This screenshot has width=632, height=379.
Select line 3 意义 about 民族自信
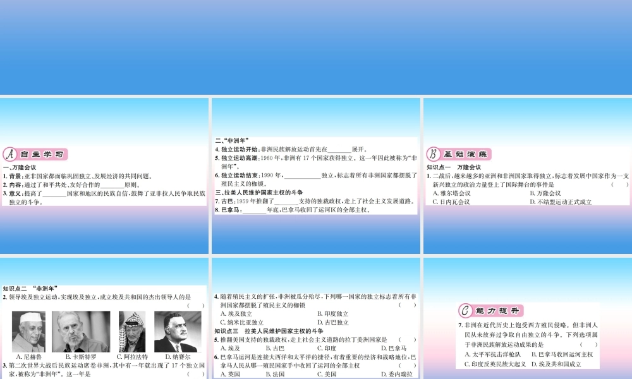coord(104,198)
